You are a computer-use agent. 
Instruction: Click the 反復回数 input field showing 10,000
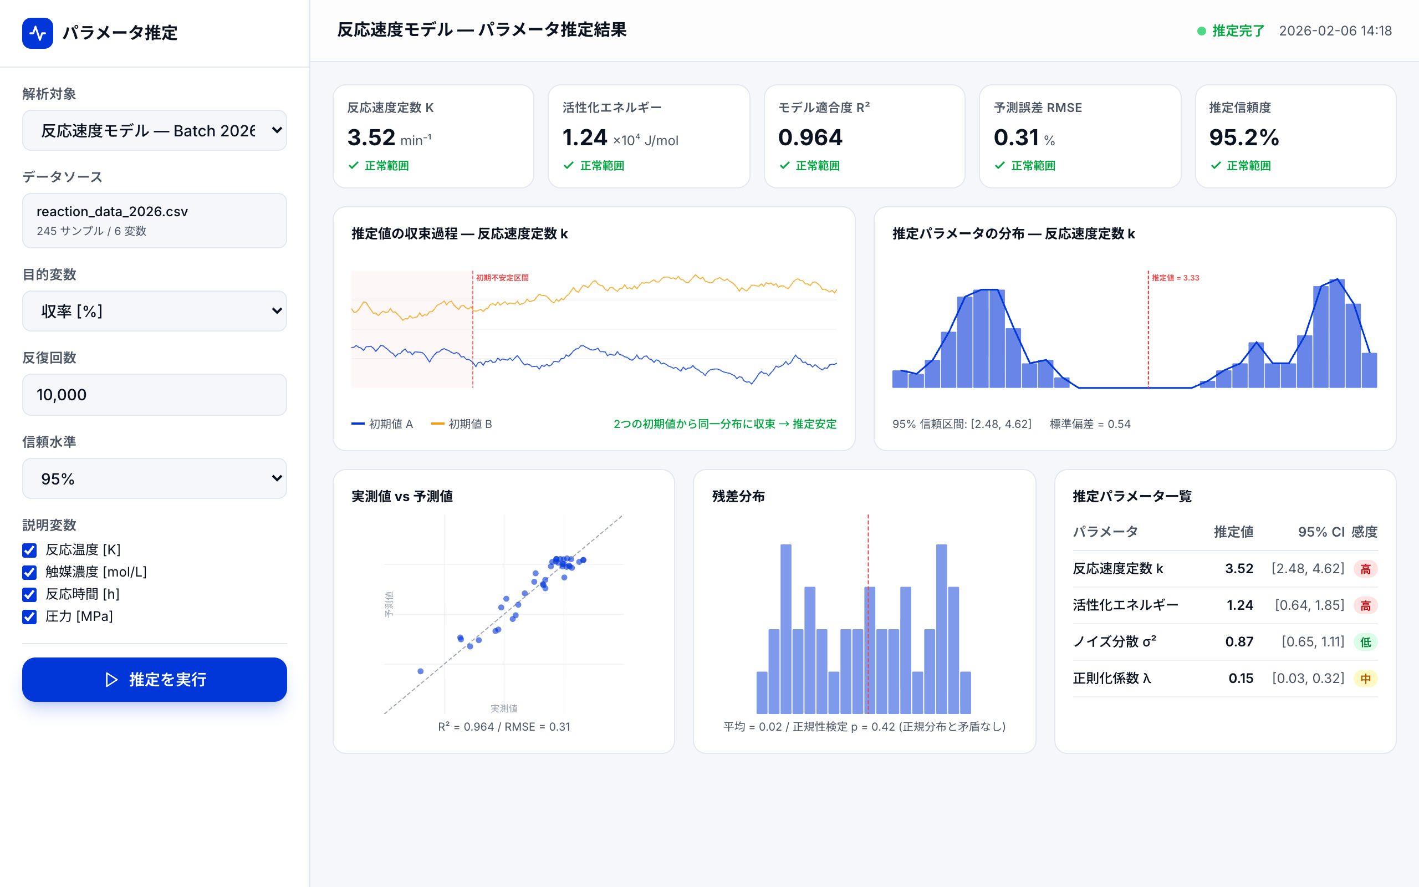point(154,394)
